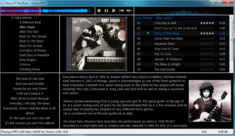Change five-star rating of Cold Day In Hell
This screenshot has width=235, height=136.
pyautogui.click(x=207, y=23)
